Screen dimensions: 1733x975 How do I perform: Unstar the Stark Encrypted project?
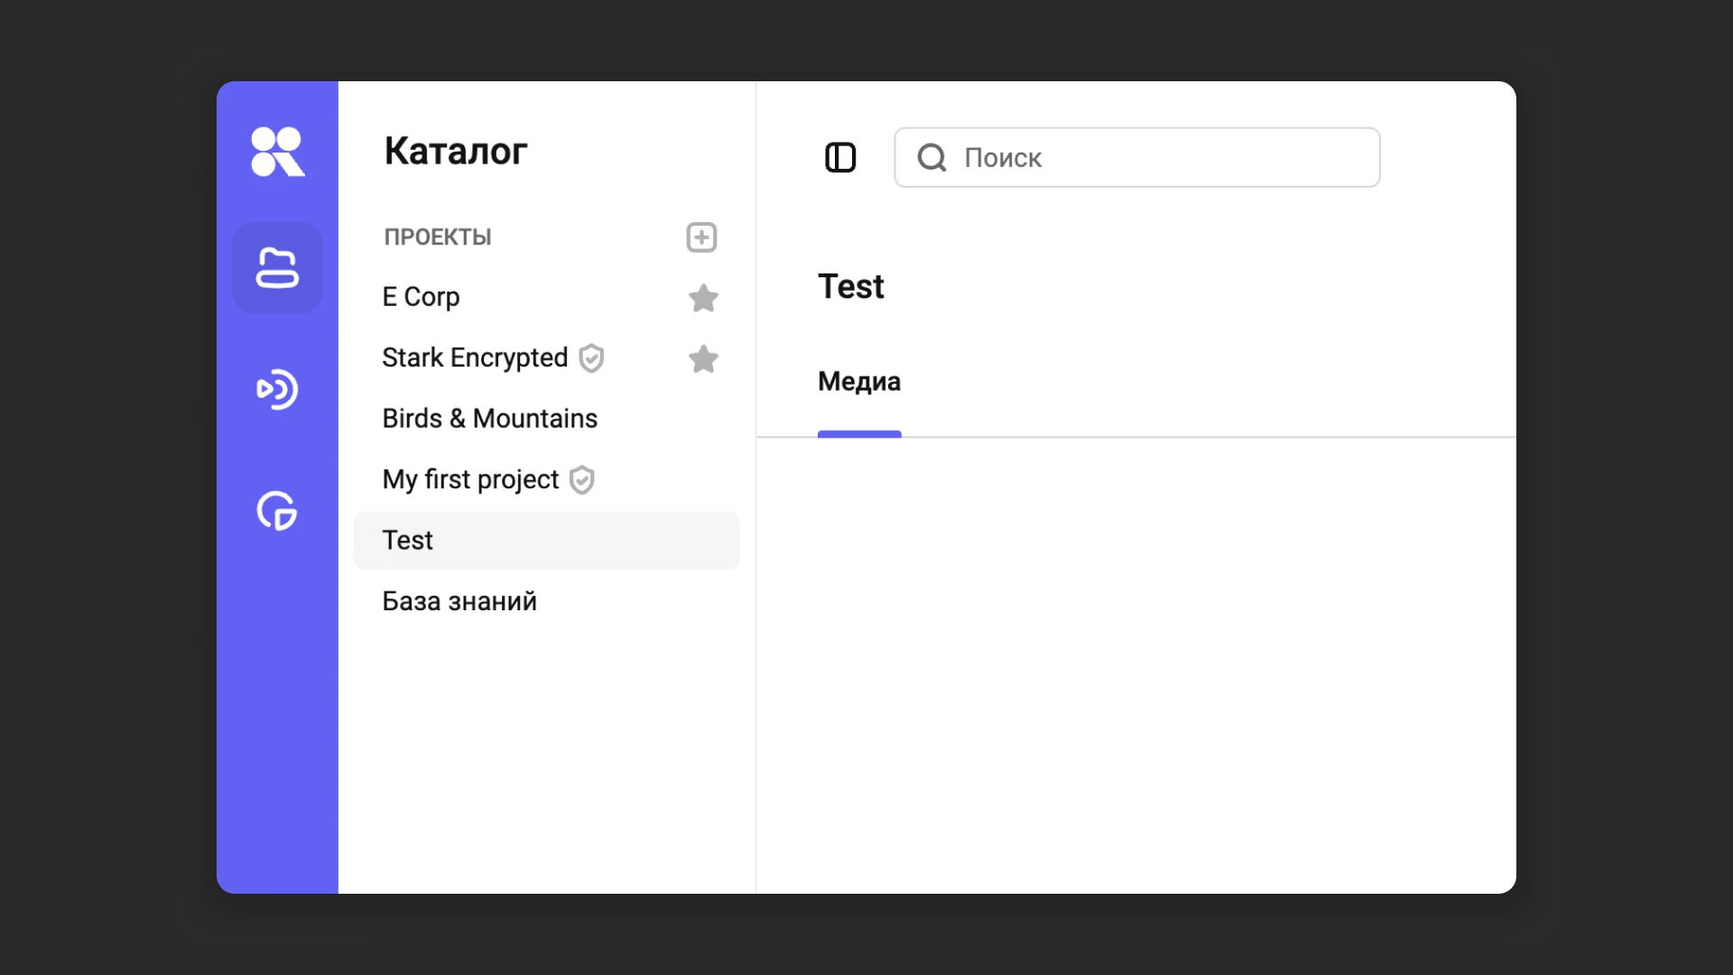point(703,359)
